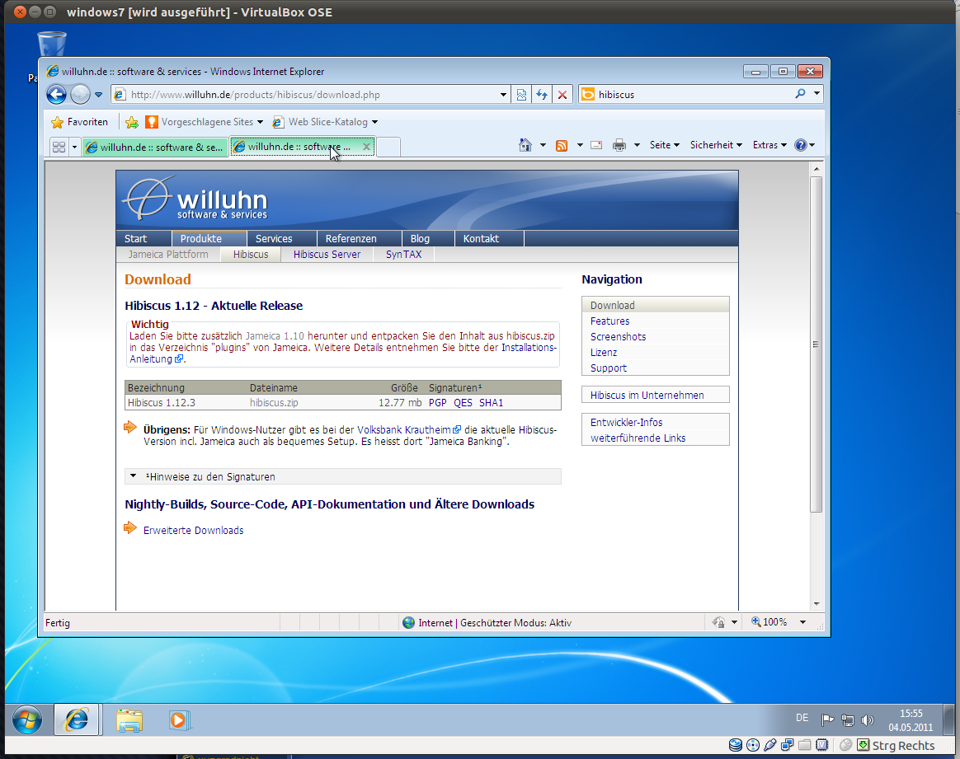Click the willuhn software & services logo
960x759 pixels.
[x=195, y=198]
